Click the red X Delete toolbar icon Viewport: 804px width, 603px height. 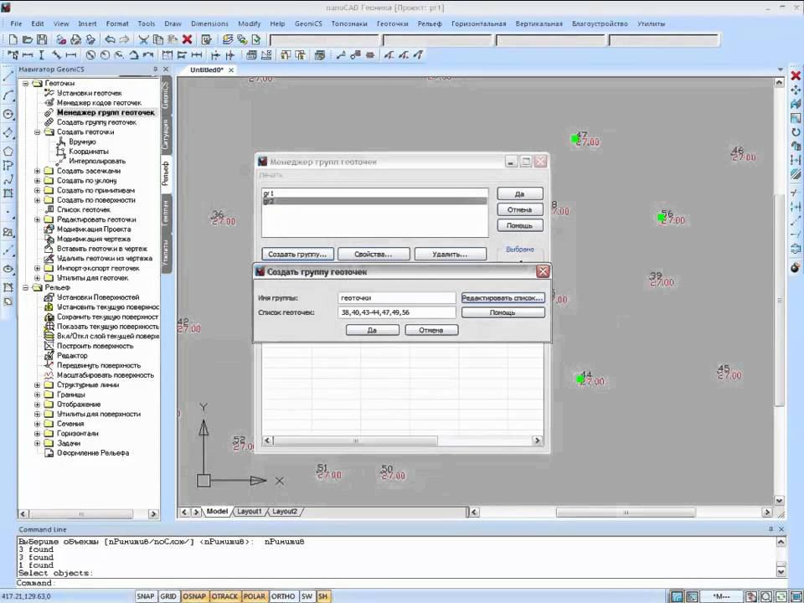pos(187,39)
